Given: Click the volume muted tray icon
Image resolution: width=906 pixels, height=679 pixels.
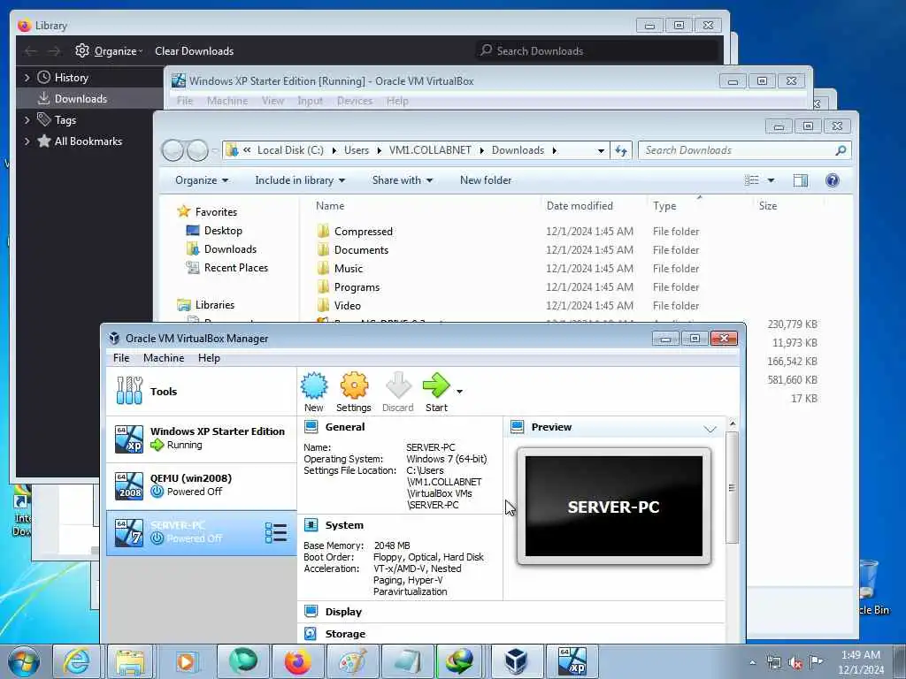Looking at the screenshot, I should pyautogui.click(x=795, y=662).
